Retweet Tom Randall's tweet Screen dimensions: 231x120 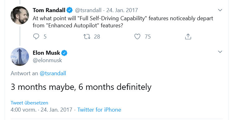pyautogui.click(x=87, y=36)
